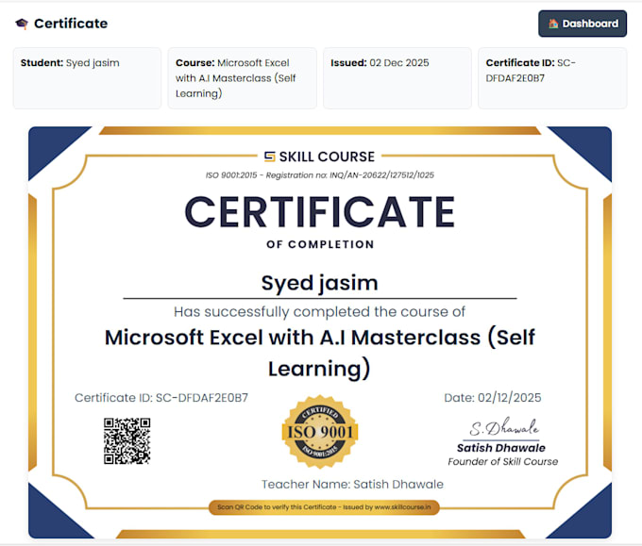642x546 pixels.
Task: Click the OF COMPLETION subtitle
Action: tap(320, 244)
